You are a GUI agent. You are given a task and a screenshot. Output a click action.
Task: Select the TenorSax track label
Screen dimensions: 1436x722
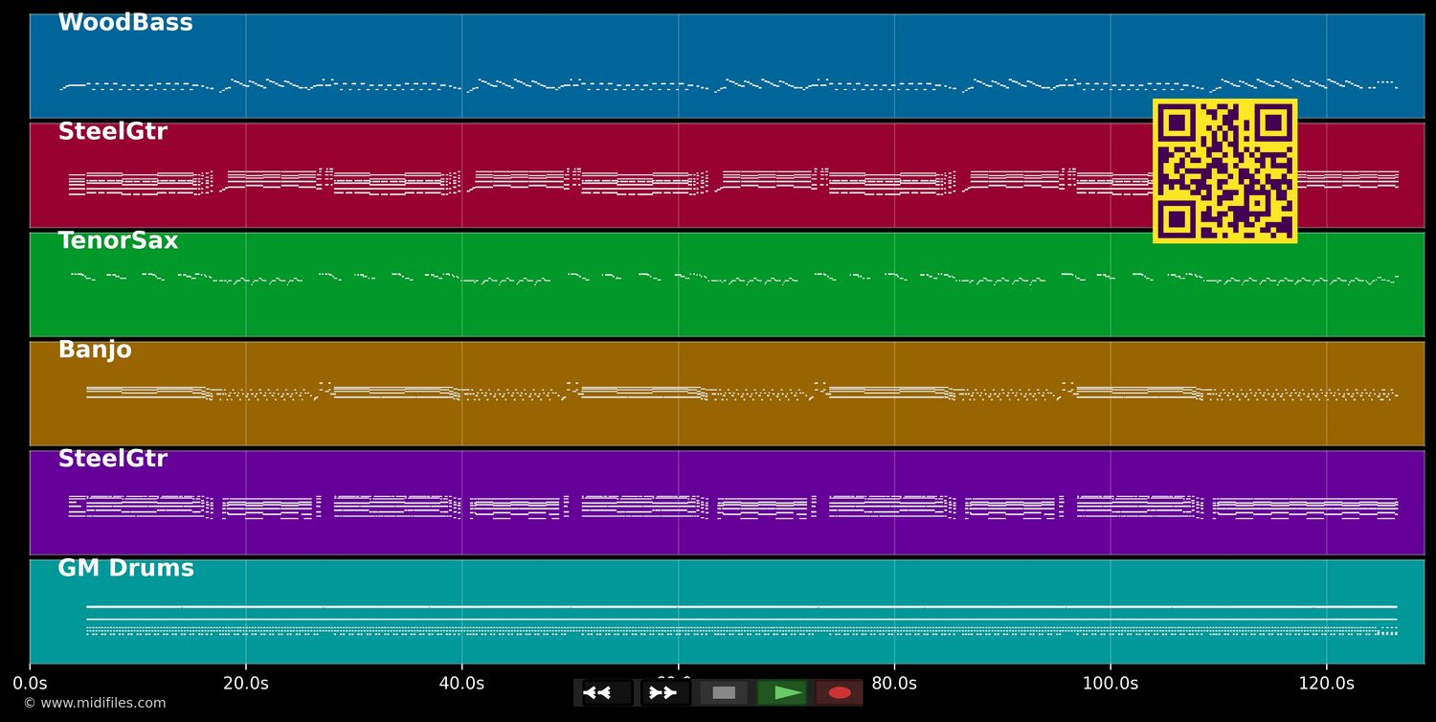coord(118,241)
